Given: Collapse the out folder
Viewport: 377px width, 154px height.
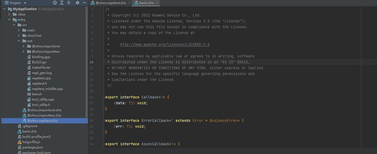Looking at the screenshot, I should pyautogui.click(x=19, y=41).
